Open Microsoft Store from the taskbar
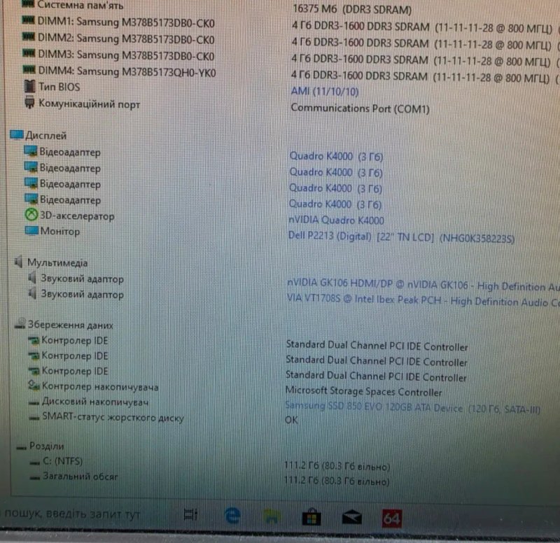Image resolution: width=560 pixels, height=543 pixels. click(x=311, y=517)
